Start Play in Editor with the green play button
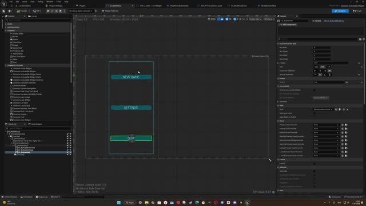This screenshot has width=366, height=206. coord(48,11)
